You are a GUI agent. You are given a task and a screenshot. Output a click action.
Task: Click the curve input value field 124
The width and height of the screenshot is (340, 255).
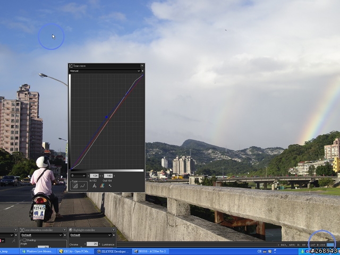tap(95, 176)
